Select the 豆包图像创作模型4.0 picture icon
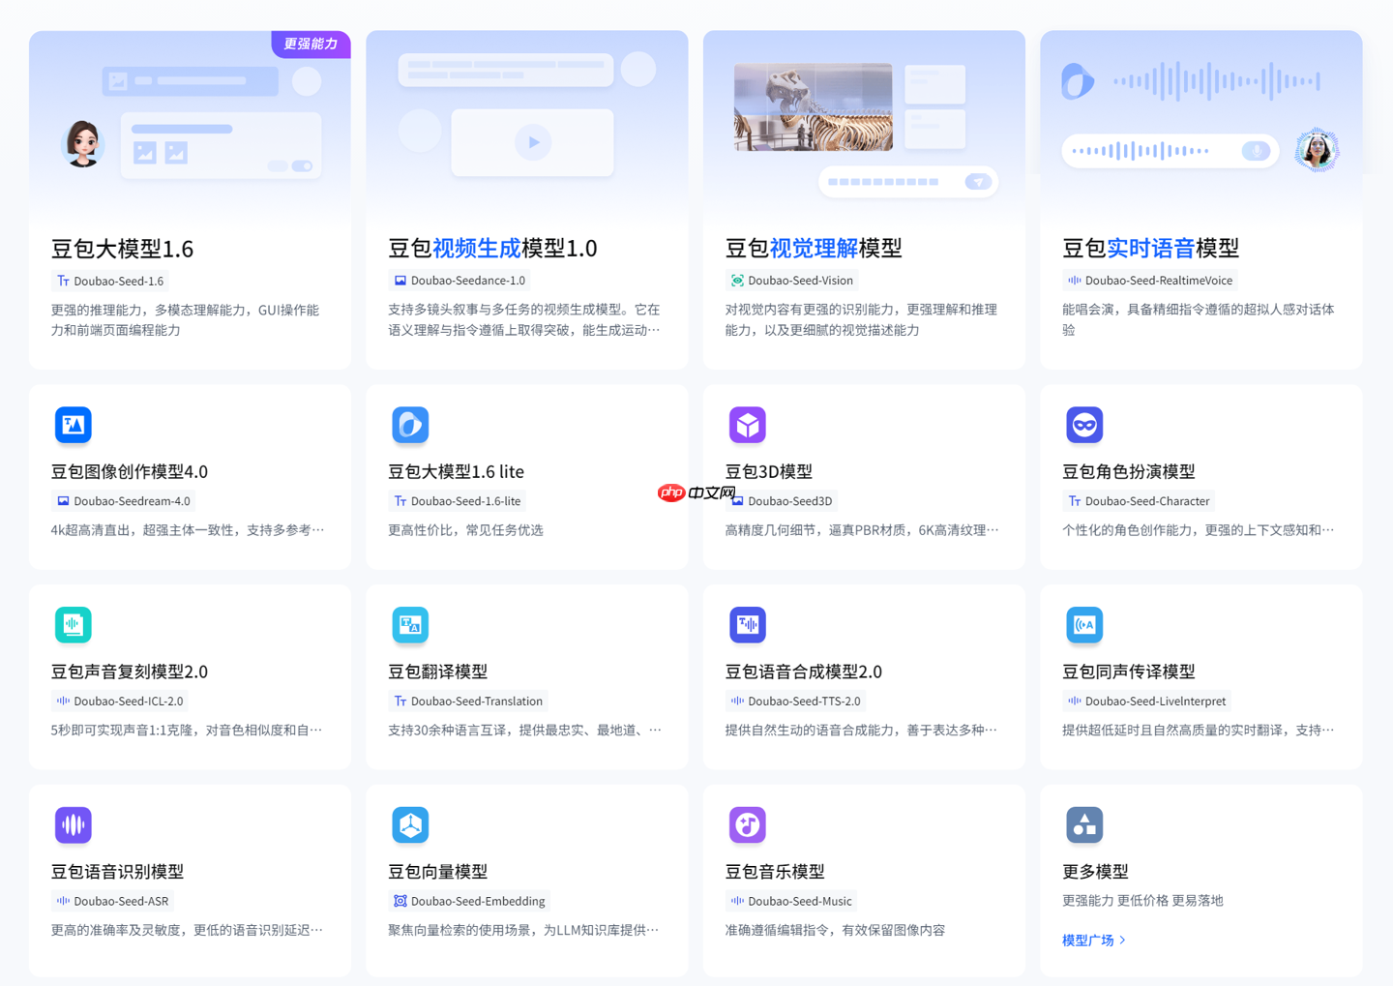The image size is (1393, 986). [x=73, y=424]
